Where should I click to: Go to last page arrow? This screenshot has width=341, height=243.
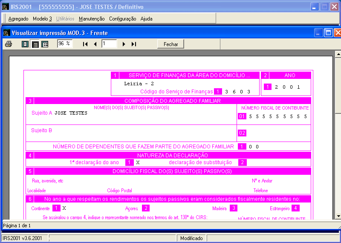coord(134,44)
